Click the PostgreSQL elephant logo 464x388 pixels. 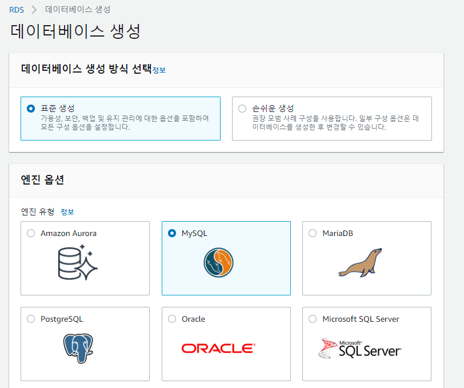tap(78, 349)
